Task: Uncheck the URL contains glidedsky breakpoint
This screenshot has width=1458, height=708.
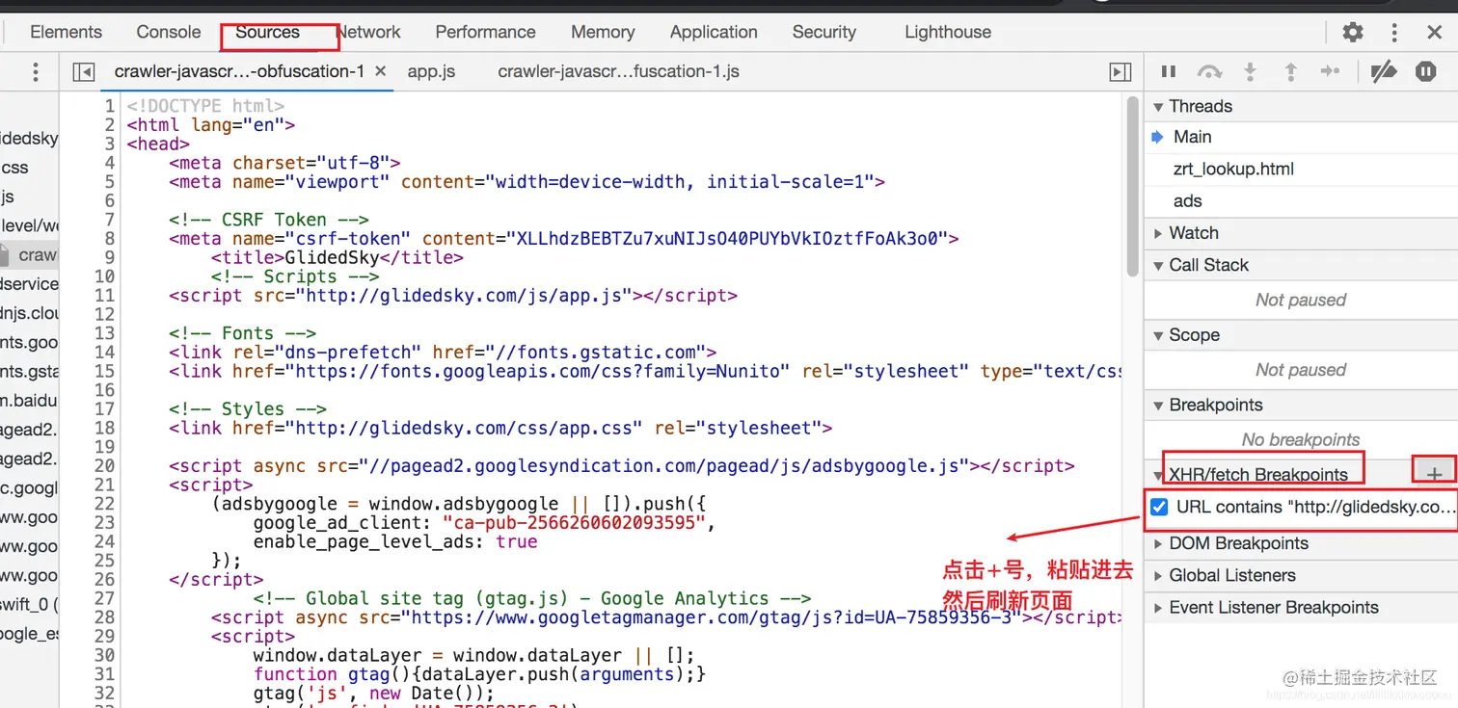Action: [x=1159, y=508]
